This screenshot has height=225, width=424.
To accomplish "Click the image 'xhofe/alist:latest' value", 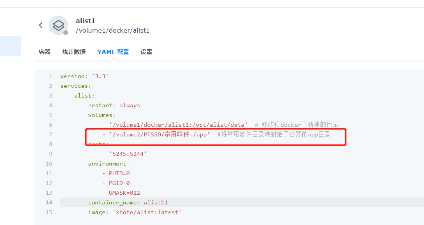I will click(147, 212).
